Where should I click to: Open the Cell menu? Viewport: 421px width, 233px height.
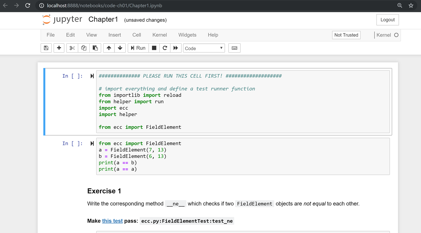click(137, 35)
